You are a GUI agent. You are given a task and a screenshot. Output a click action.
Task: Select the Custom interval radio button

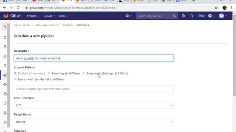[x=15, y=73]
